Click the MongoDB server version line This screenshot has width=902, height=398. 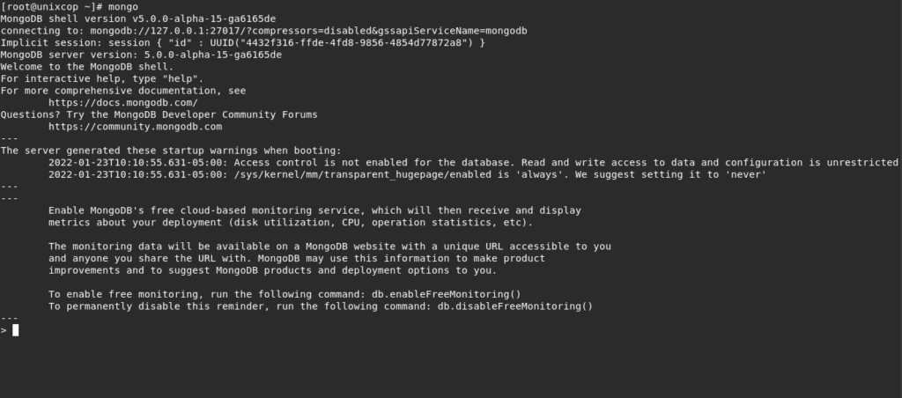141,55
